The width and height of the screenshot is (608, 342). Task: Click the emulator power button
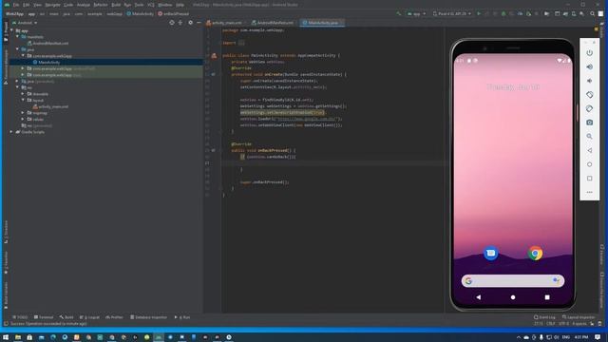pyautogui.click(x=589, y=53)
